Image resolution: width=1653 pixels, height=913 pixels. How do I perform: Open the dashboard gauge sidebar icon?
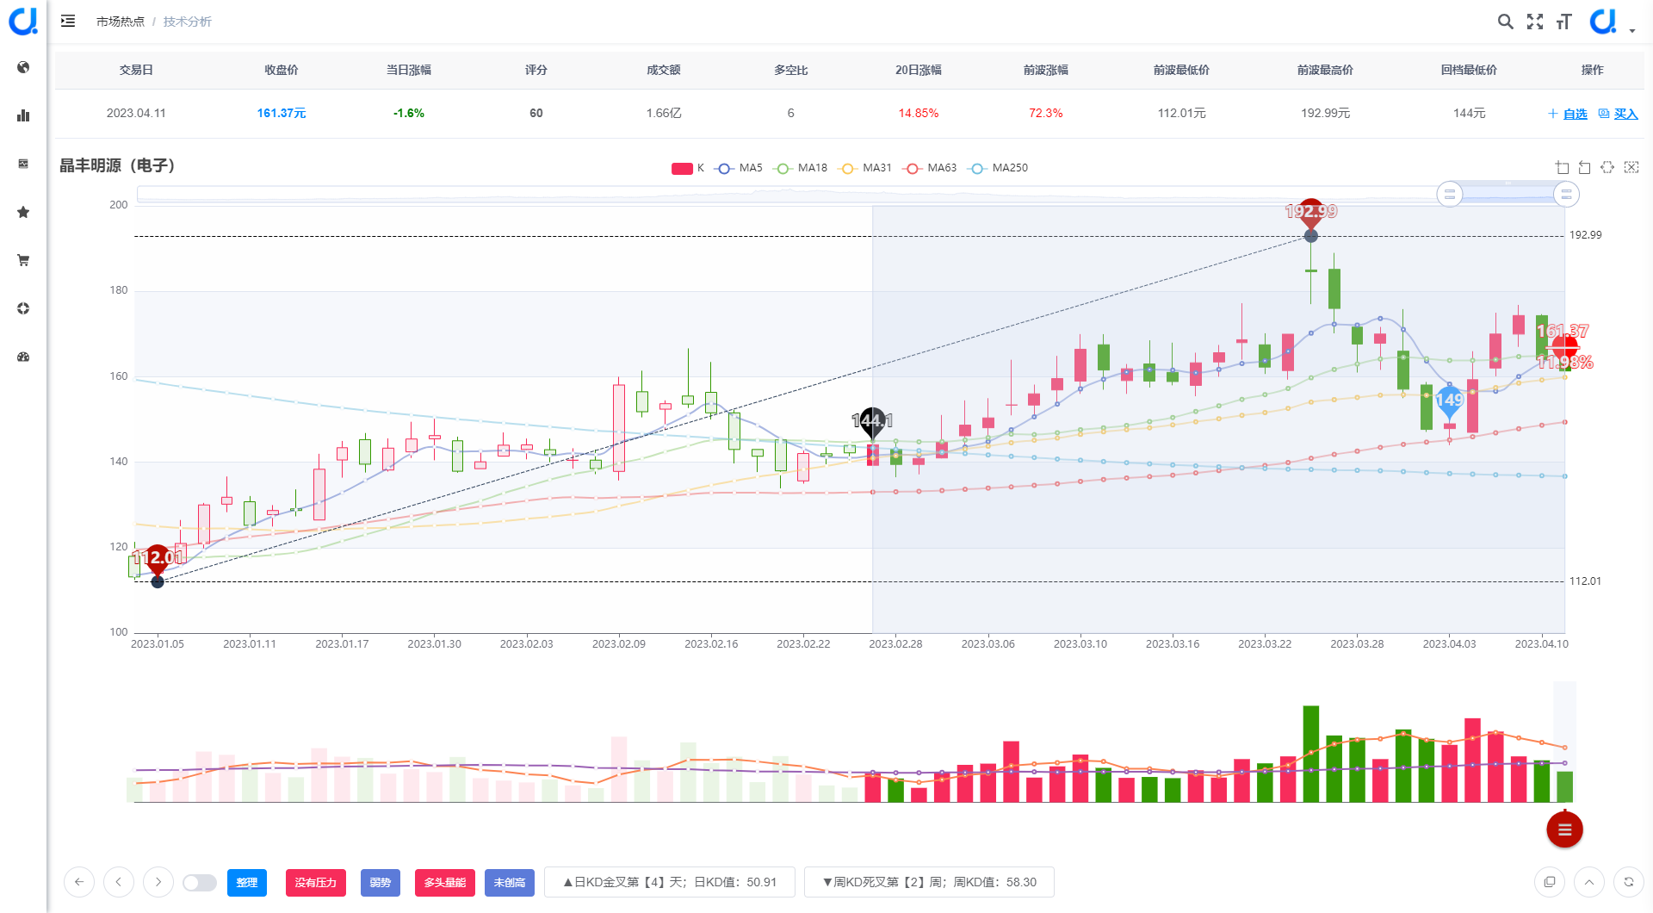(23, 357)
